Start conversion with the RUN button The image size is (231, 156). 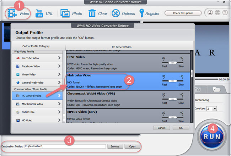(212, 137)
